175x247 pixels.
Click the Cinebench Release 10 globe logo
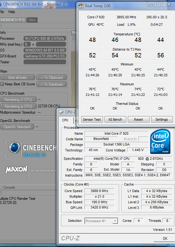[x=14, y=147]
